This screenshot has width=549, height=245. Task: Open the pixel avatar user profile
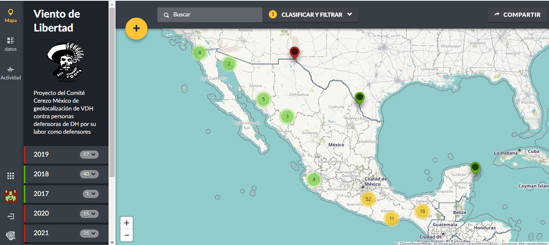click(11, 196)
